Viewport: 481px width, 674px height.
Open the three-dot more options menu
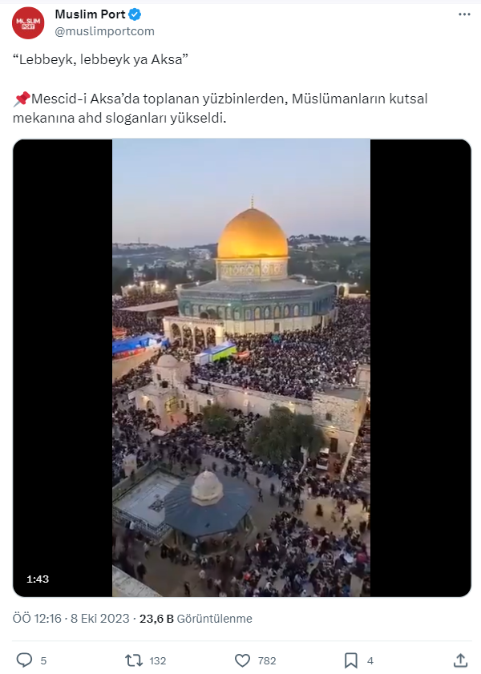coord(464,14)
